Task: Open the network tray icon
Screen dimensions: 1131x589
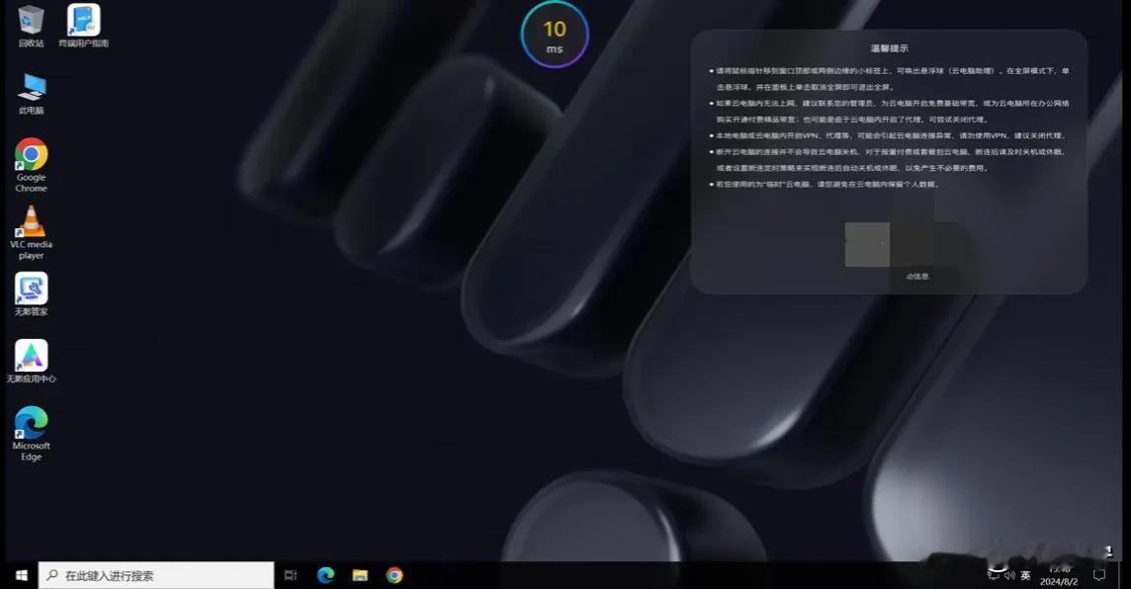Action: tap(994, 574)
